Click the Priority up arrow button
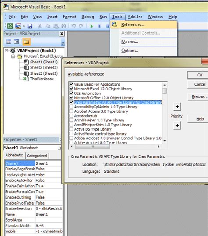208x236 pixels. [x=177, y=106]
